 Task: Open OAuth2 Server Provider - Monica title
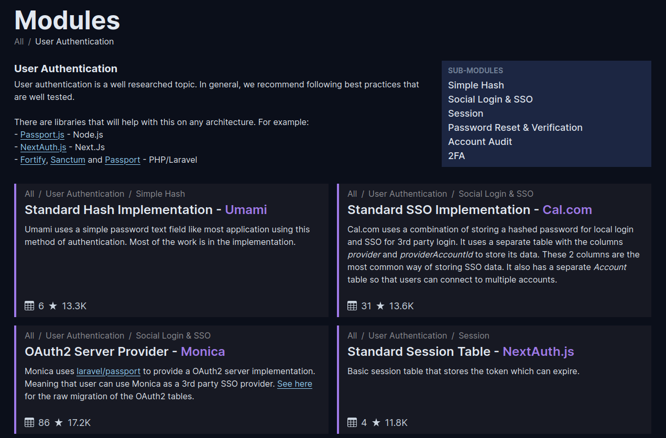[x=125, y=352]
